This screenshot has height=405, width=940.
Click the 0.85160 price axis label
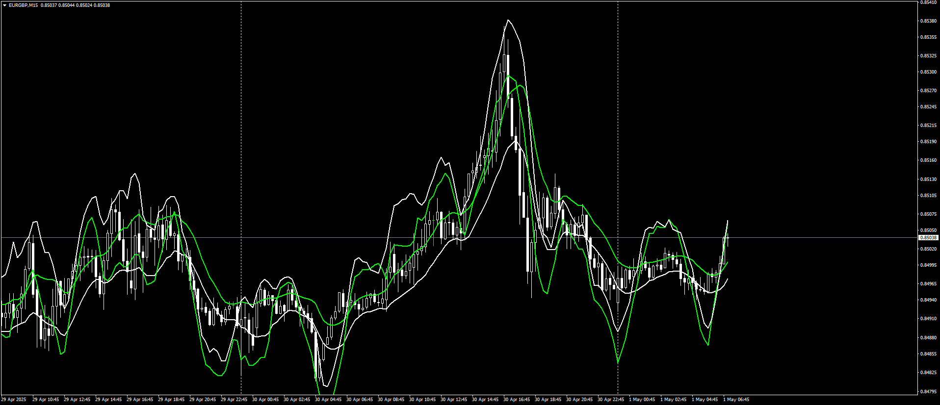[928, 160]
